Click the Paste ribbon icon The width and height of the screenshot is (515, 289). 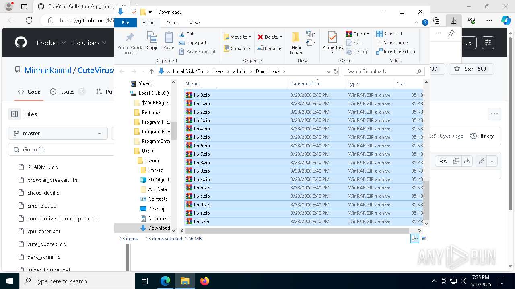coord(169,41)
